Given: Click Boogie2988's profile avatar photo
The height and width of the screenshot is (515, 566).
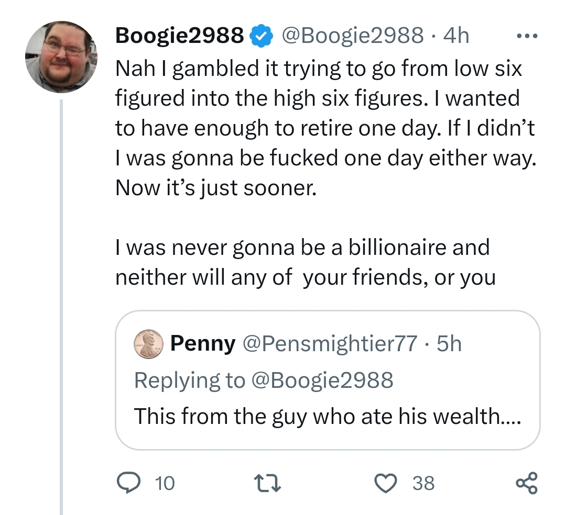Looking at the screenshot, I should (x=61, y=57).
